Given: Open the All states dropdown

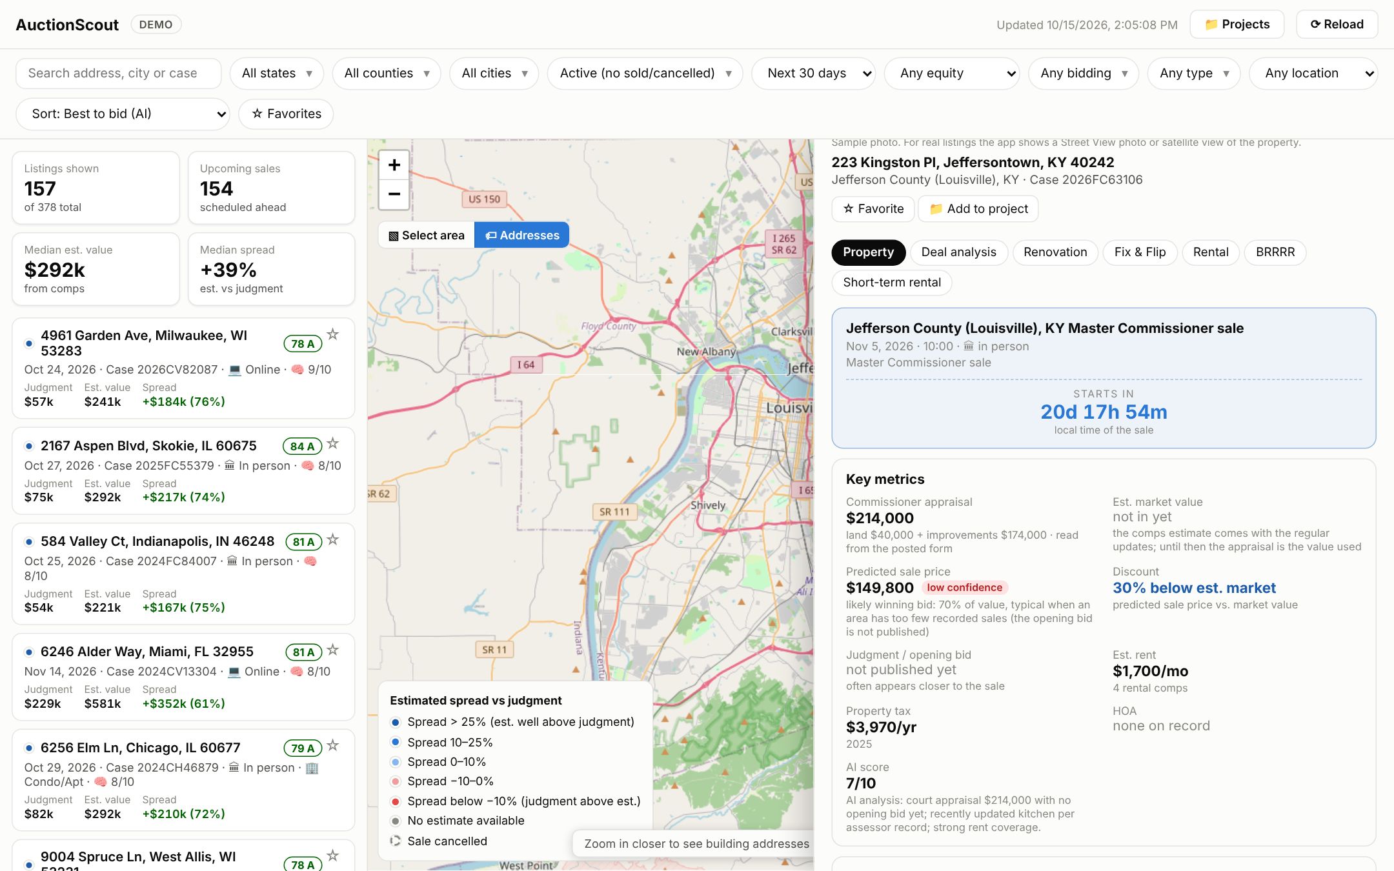Looking at the screenshot, I should coord(277,74).
